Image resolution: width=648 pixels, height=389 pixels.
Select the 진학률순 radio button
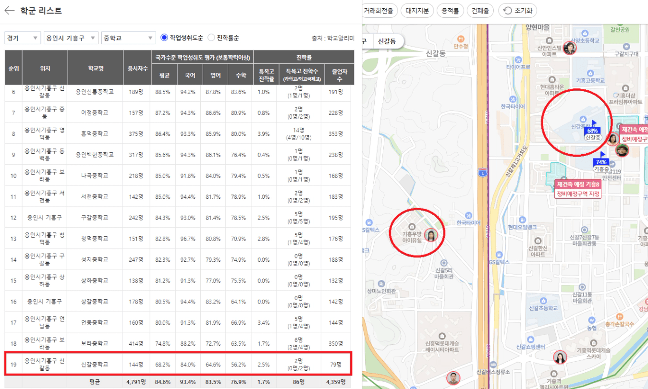coord(211,37)
